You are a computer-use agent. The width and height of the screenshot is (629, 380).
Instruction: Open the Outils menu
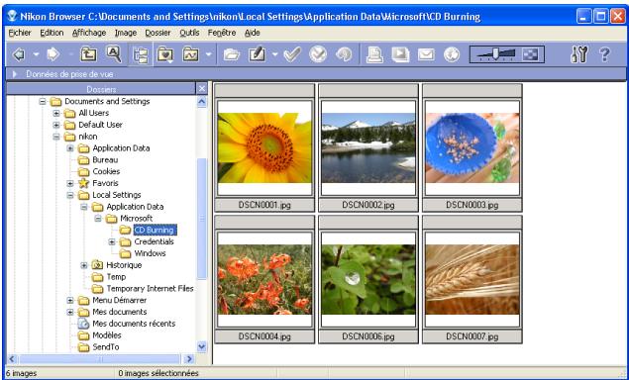click(189, 33)
